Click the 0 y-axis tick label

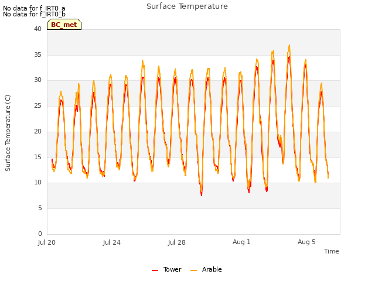(40, 234)
